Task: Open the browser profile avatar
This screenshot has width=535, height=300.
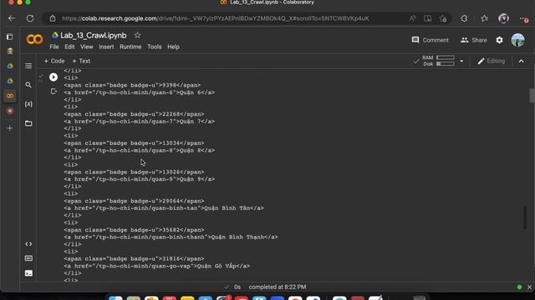Action: pyautogui.click(x=503, y=18)
